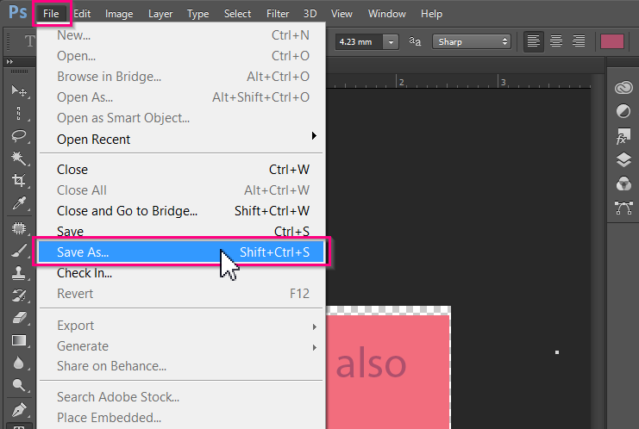639x429 pixels.
Task: Center align the text
Action: 556,41
